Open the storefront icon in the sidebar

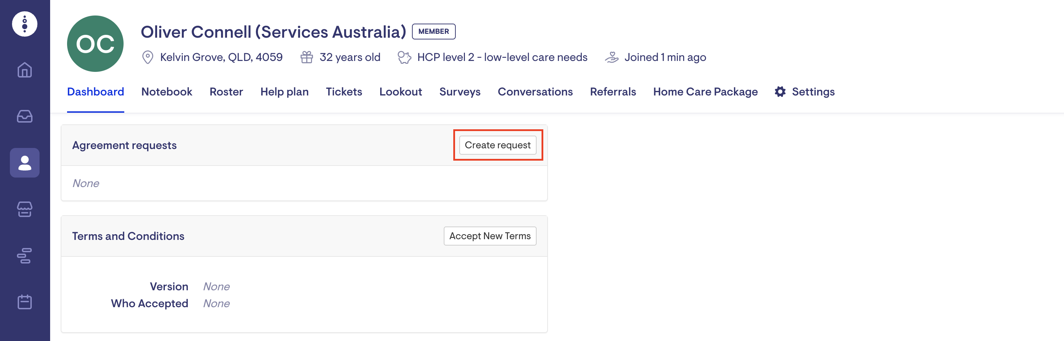24,209
